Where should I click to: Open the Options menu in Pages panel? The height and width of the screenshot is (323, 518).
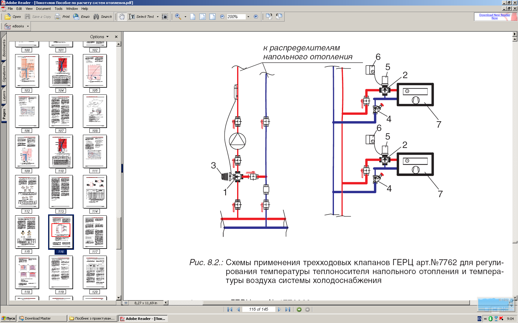tap(99, 37)
